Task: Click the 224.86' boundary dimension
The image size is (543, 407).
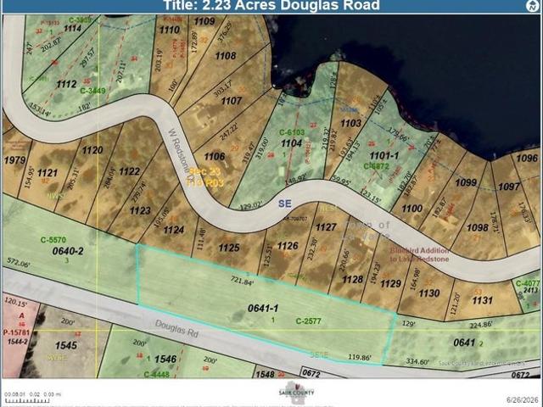Action: [481, 325]
